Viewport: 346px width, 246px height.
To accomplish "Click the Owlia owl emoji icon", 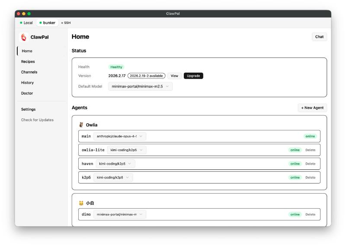I will pos(81,125).
